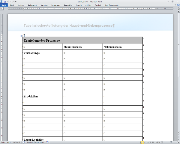This screenshot has width=180, height=144.
Task: Click the Undo icon in title bar
Action: [8, 1]
